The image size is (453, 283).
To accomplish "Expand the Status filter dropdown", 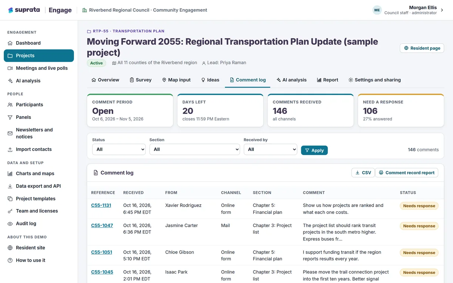I will (x=119, y=149).
